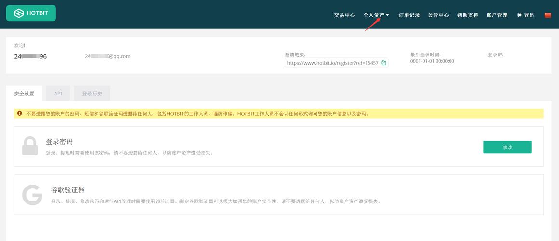Click the warning icon in yellow banner

pos(20,113)
